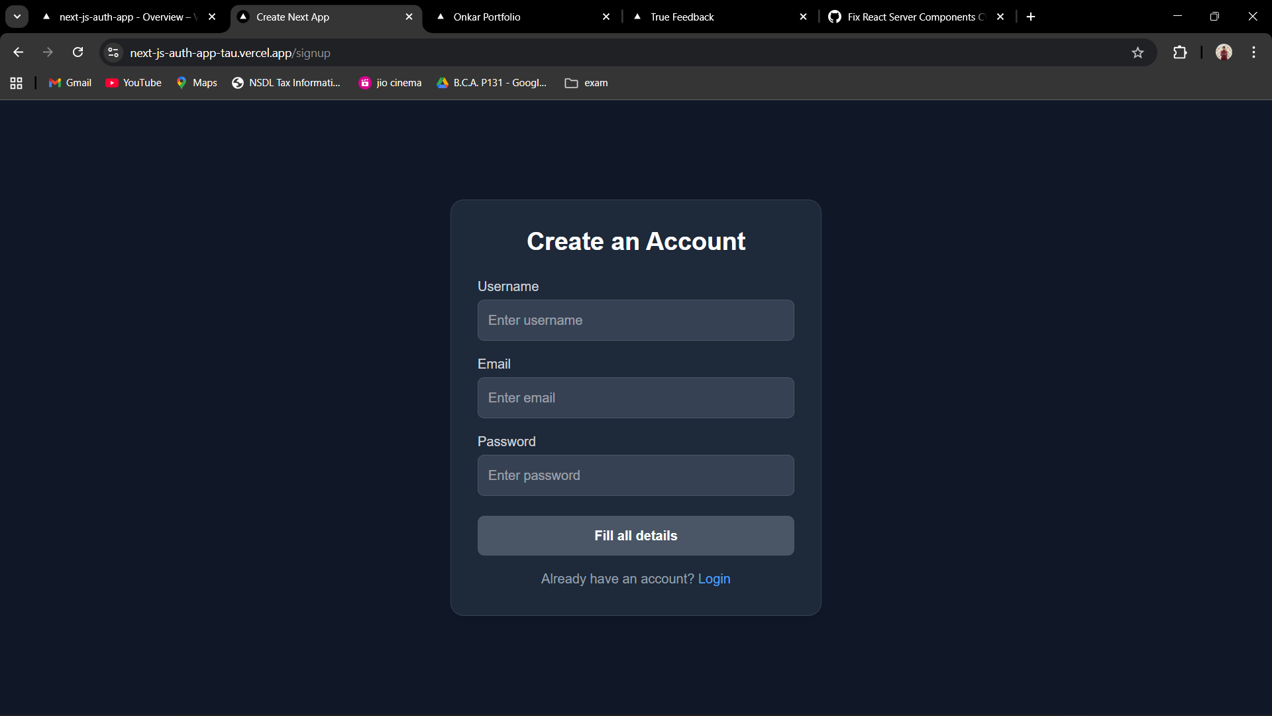Follow the Login link
The width and height of the screenshot is (1272, 716).
pyautogui.click(x=714, y=579)
